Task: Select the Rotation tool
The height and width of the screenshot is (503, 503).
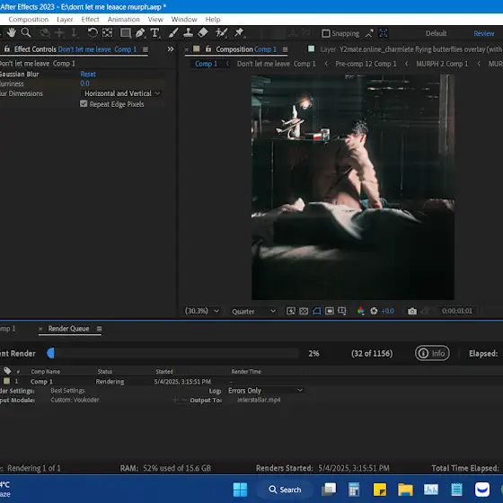Action: click(93, 32)
